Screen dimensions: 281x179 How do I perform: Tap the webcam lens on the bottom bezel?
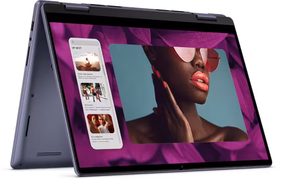click(x=181, y=167)
